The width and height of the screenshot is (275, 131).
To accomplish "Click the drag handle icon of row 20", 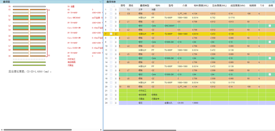I will [116, 87].
